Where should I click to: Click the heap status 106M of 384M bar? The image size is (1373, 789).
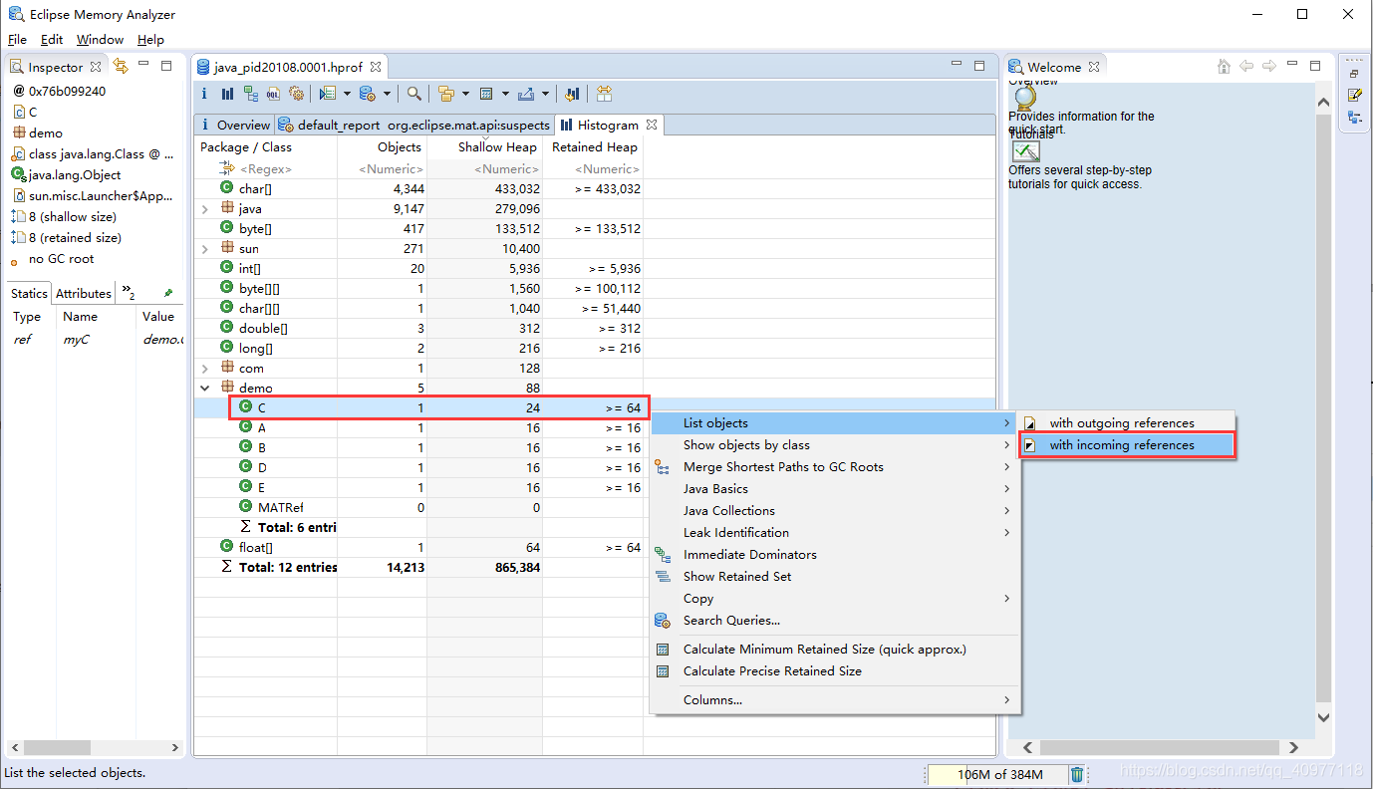click(996, 774)
